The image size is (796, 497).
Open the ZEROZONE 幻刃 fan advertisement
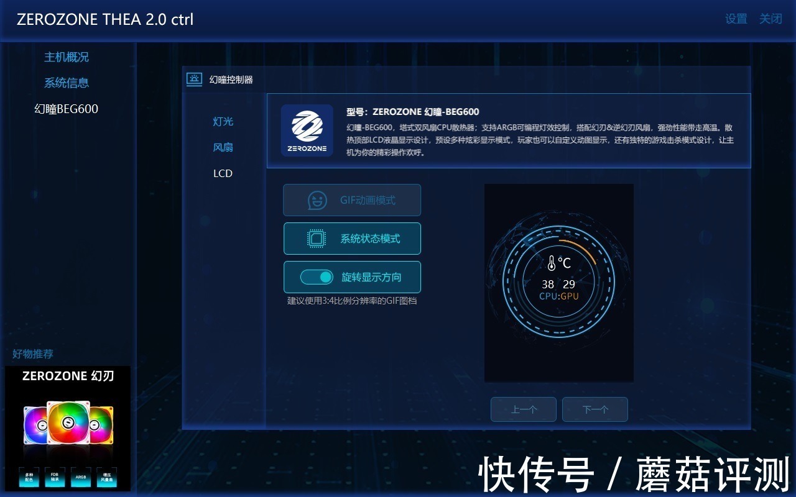click(x=68, y=429)
